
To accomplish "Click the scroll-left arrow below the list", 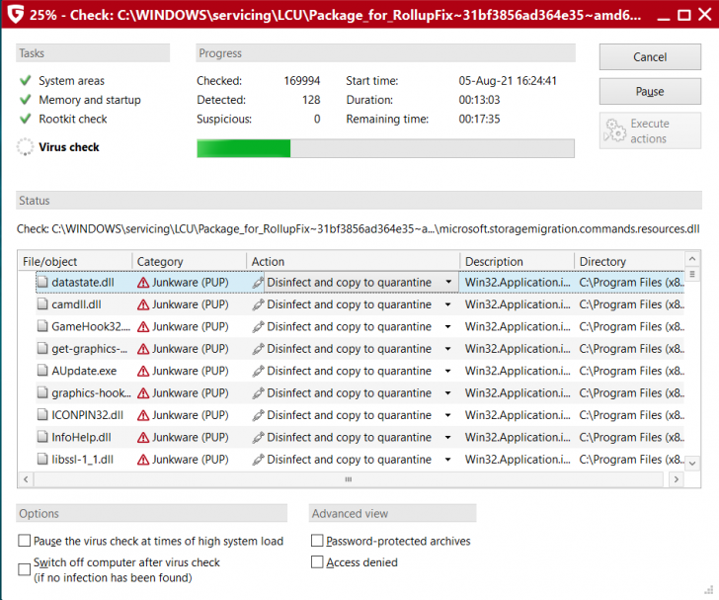I will [26, 479].
